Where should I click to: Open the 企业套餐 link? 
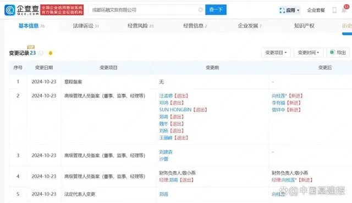coord(316,10)
